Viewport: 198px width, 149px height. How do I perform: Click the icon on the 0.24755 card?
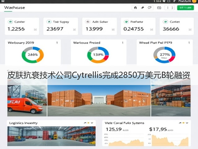(x=126, y=22)
